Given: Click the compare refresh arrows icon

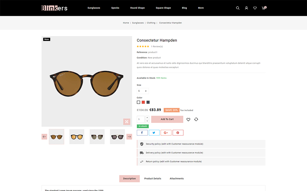Looking at the screenshot, I should coord(196,119).
